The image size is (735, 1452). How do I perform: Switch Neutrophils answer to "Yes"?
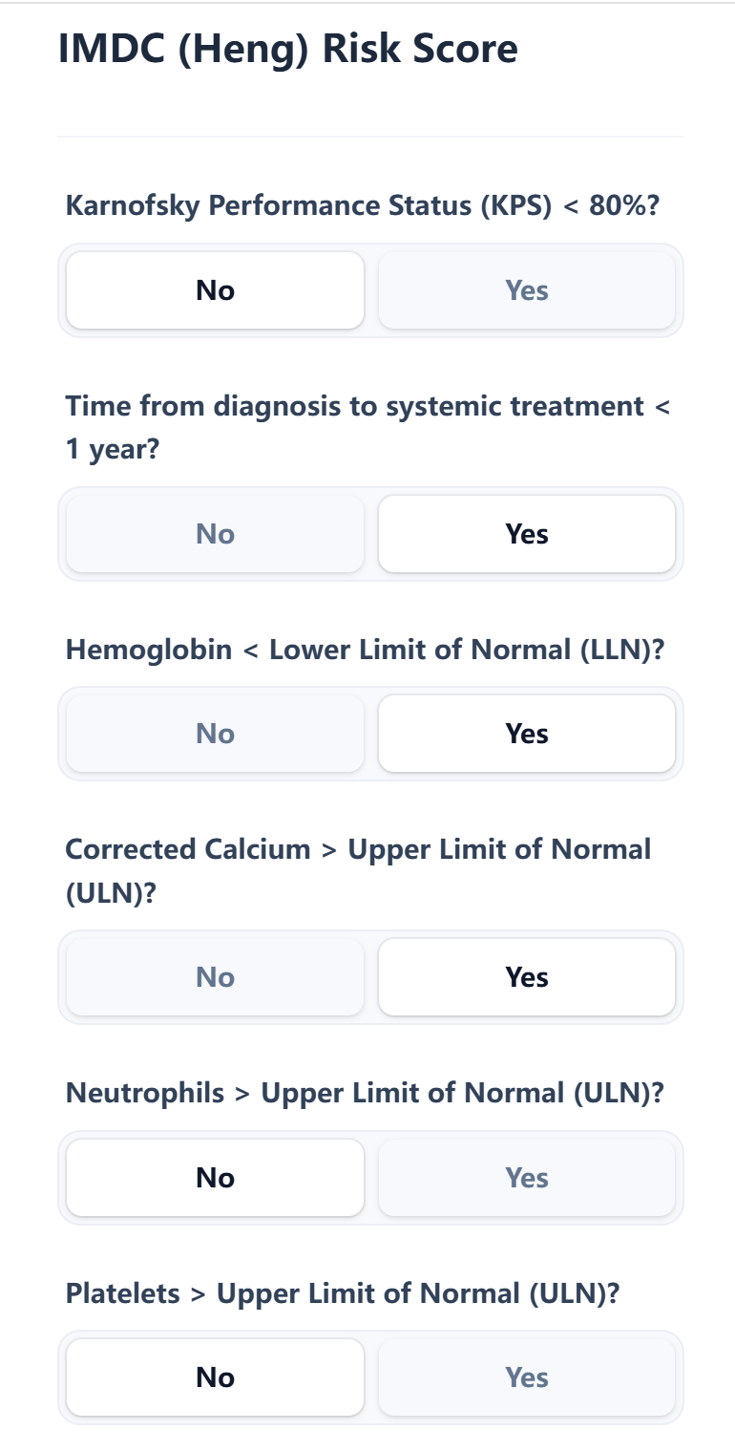pyautogui.click(x=528, y=1177)
